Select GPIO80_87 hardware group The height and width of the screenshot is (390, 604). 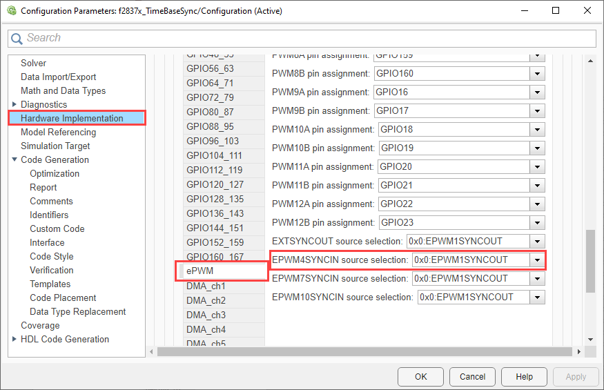click(224, 112)
